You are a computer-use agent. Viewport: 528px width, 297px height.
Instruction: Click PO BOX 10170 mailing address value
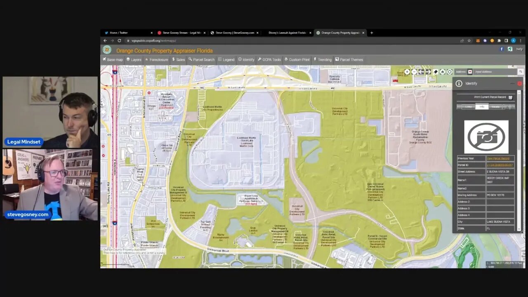pos(495,195)
